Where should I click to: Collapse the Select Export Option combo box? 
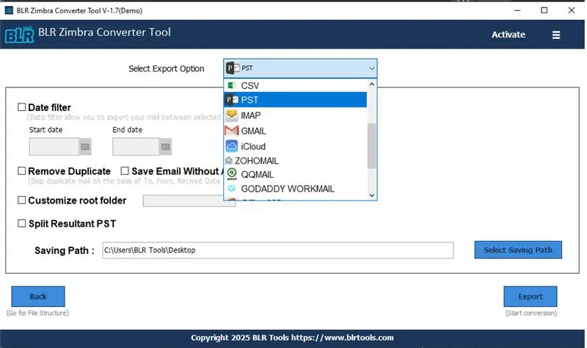tap(300, 68)
